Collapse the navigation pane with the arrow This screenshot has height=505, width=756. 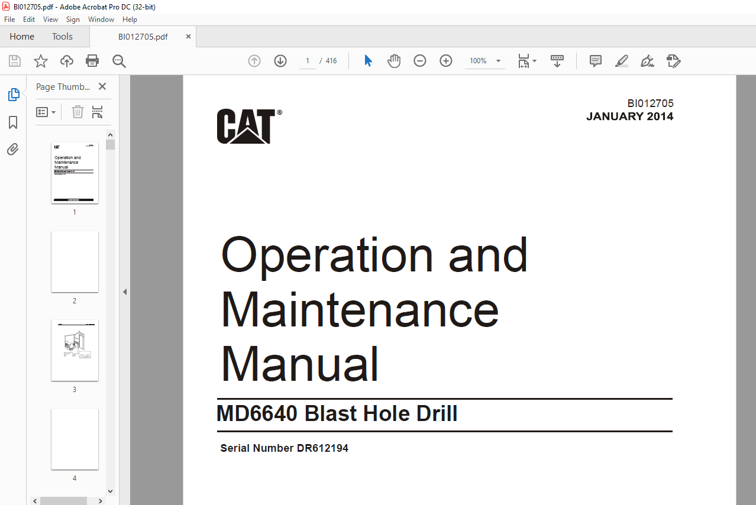coord(125,292)
